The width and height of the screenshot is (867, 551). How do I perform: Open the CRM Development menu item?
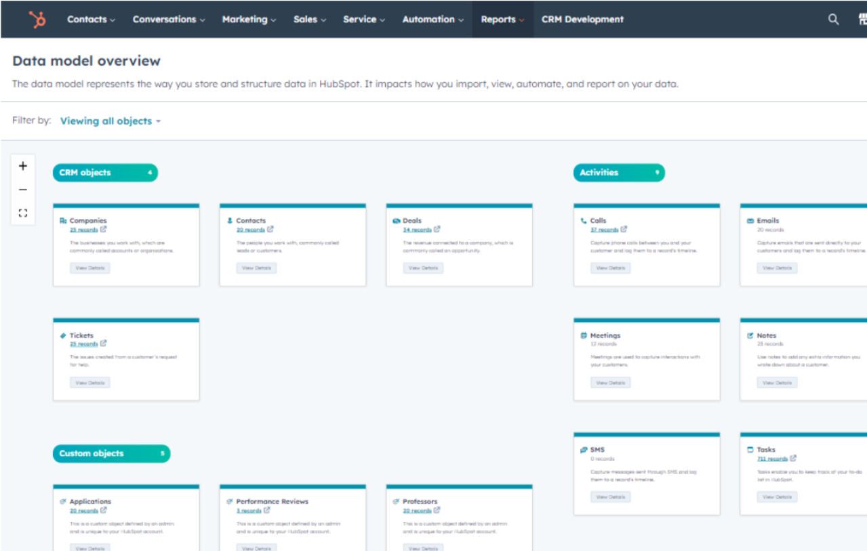[x=582, y=19]
